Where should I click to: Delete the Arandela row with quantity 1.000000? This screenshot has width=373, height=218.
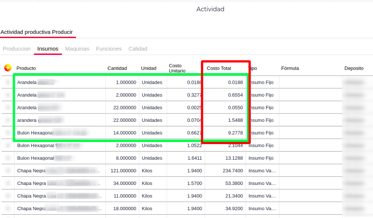tap(7, 82)
